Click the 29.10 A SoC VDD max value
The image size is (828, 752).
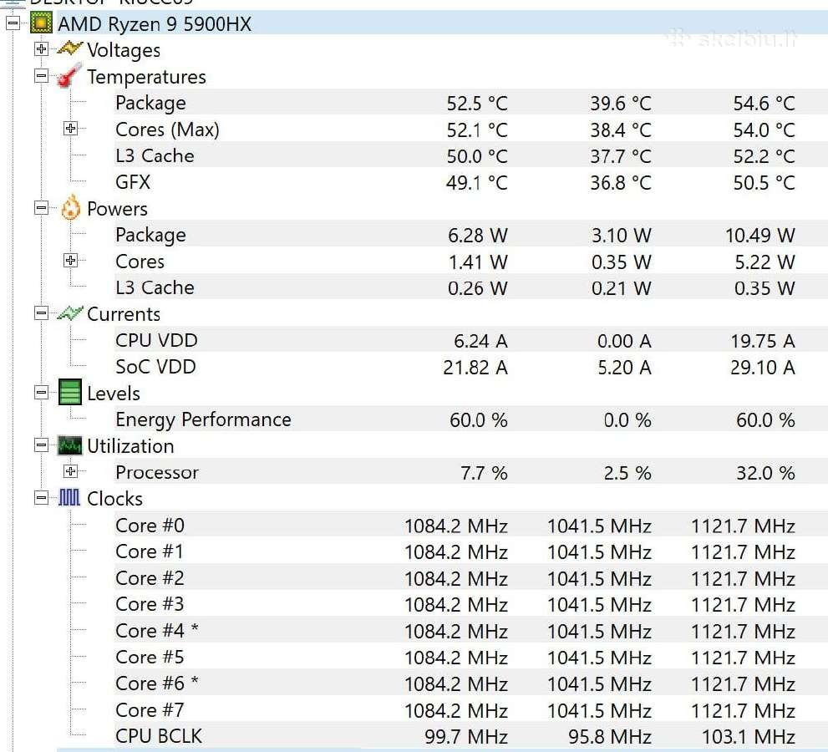click(x=763, y=367)
